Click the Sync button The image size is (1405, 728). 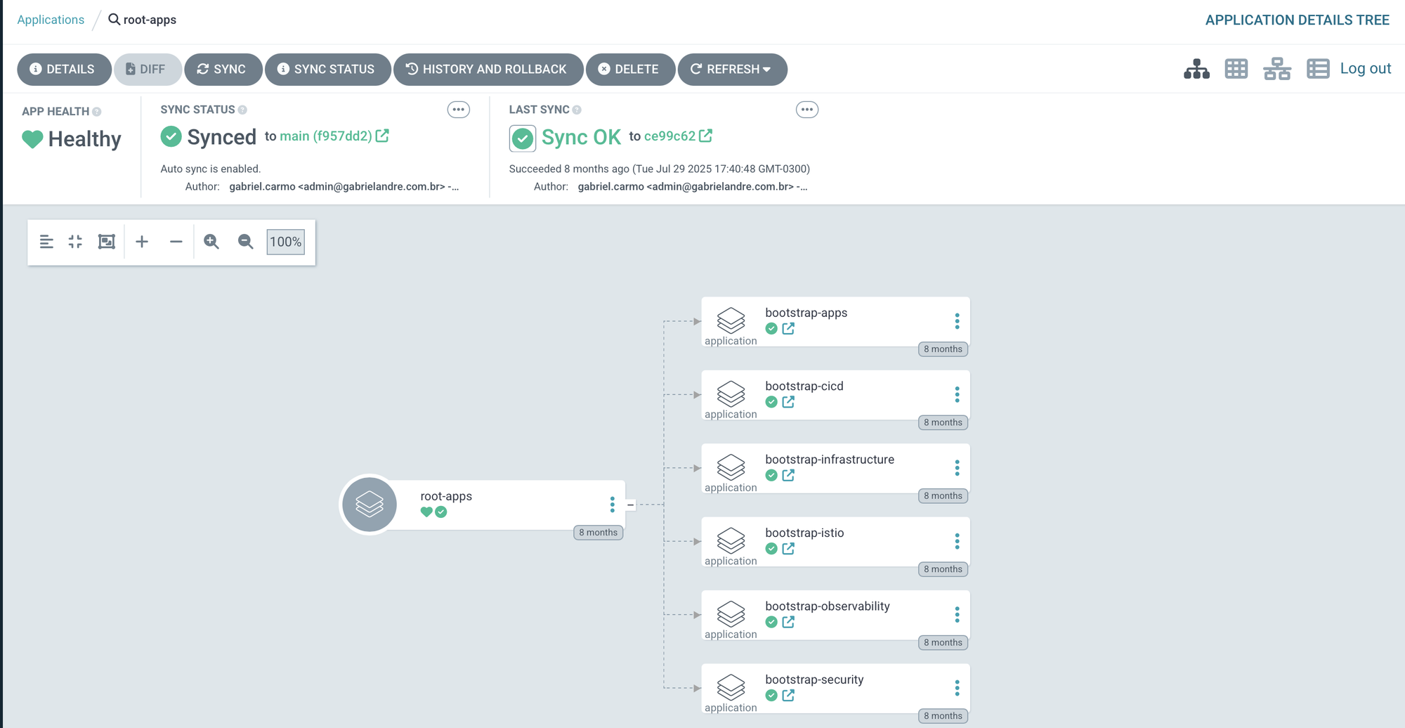(222, 70)
